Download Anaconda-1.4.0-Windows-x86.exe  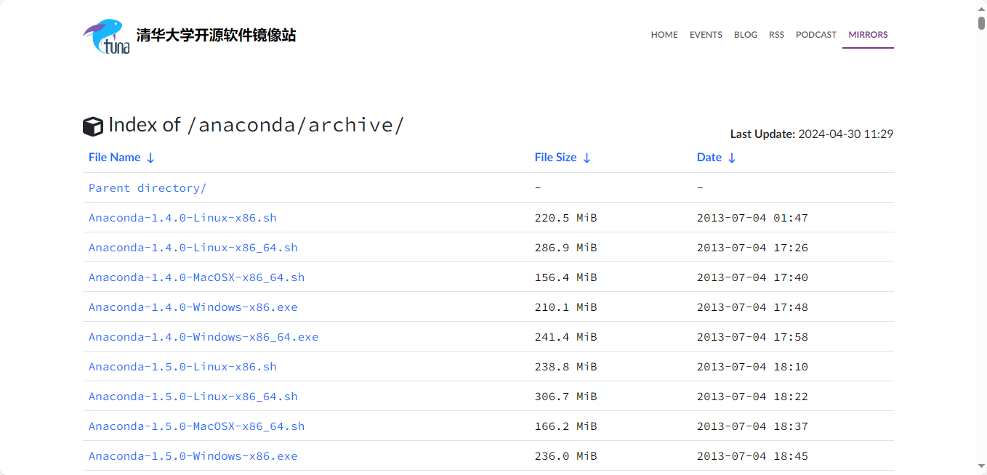click(x=193, y=307)
